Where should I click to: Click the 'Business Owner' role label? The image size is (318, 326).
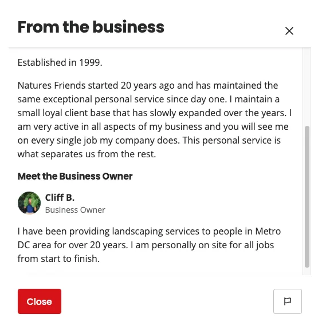coord(75,210)
